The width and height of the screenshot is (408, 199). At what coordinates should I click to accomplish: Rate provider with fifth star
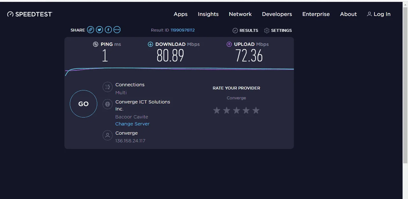click(x=256, y=110)
